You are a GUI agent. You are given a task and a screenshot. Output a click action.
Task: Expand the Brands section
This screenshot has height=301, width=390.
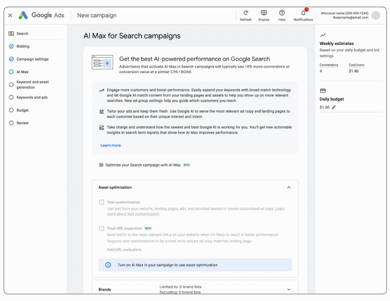289,289
